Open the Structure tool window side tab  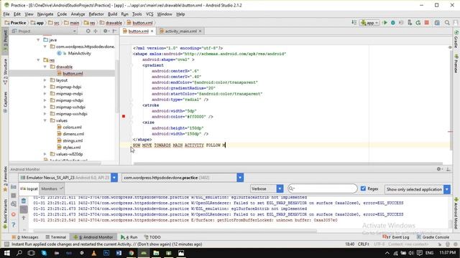click(x=5, y=72)
